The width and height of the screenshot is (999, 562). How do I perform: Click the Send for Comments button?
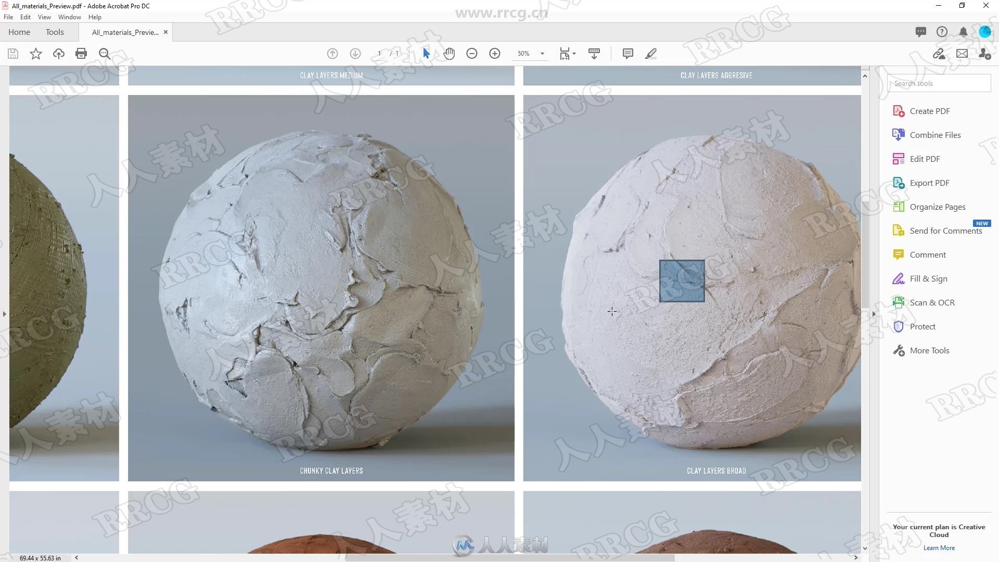(946, 231)
